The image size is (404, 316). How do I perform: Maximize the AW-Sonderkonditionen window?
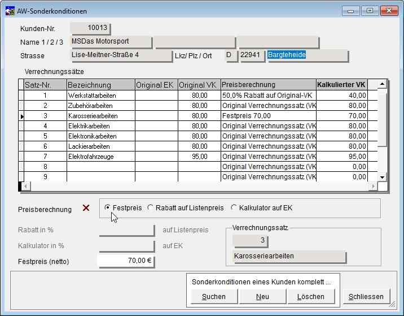pyautogui.click(x=370, y=11)
